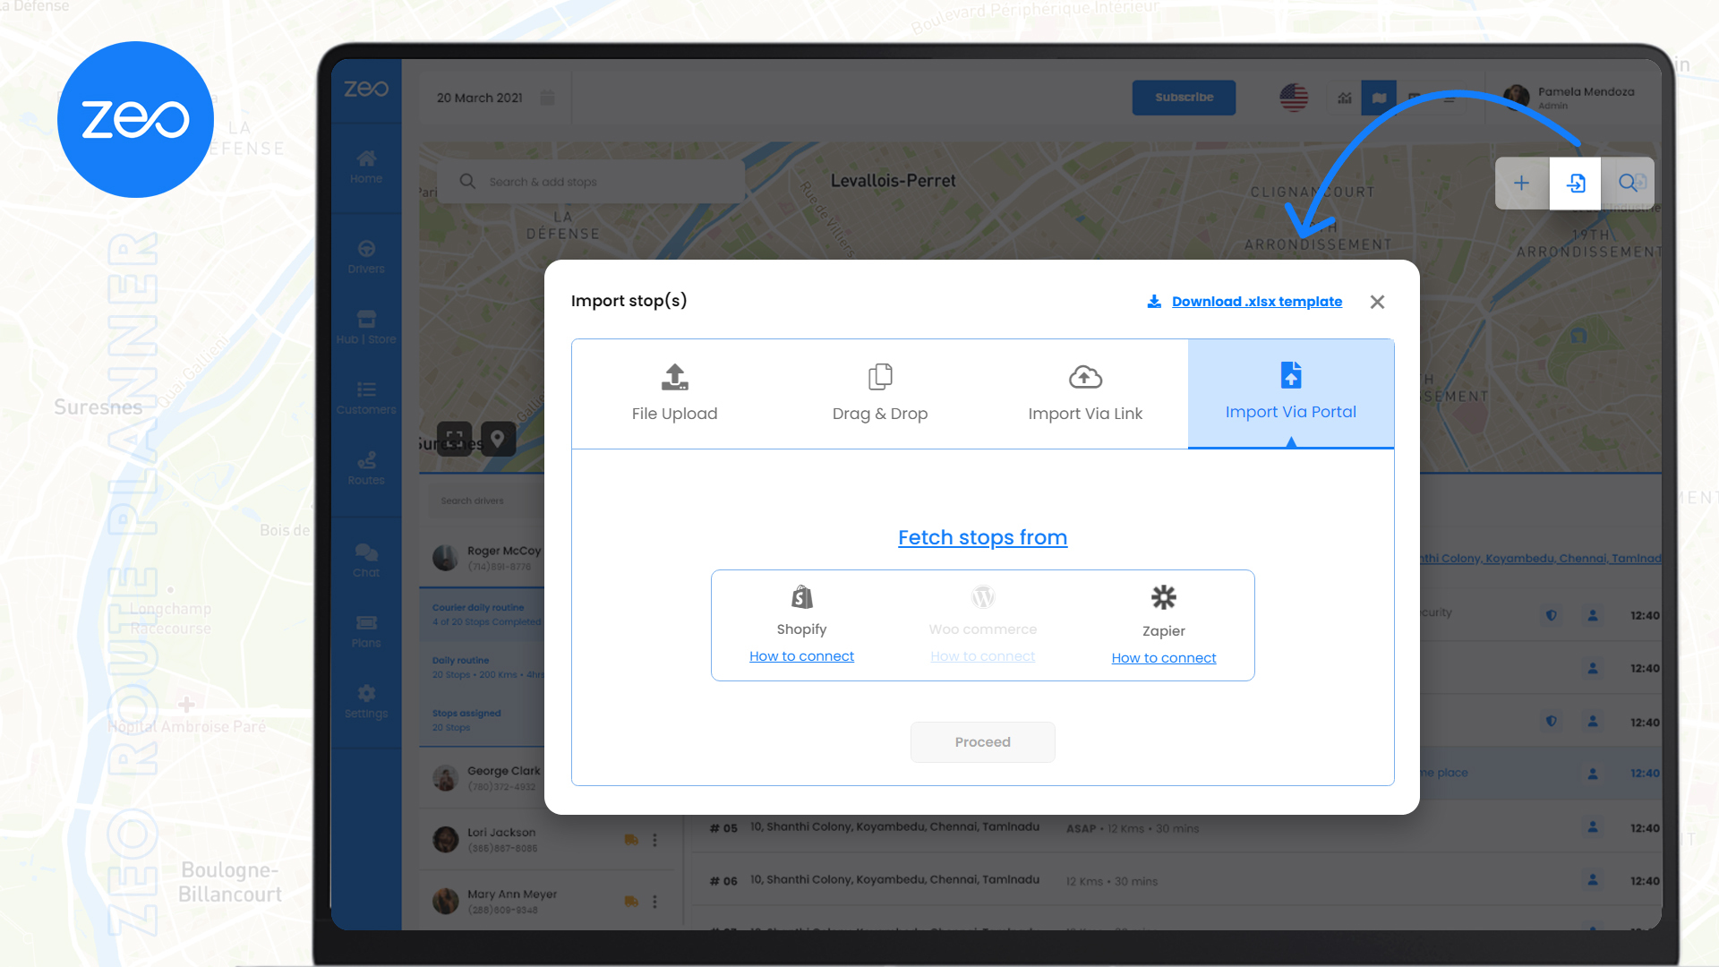
Task: Toggle the location pin tool on map
Action: click(x=498, y=439)
